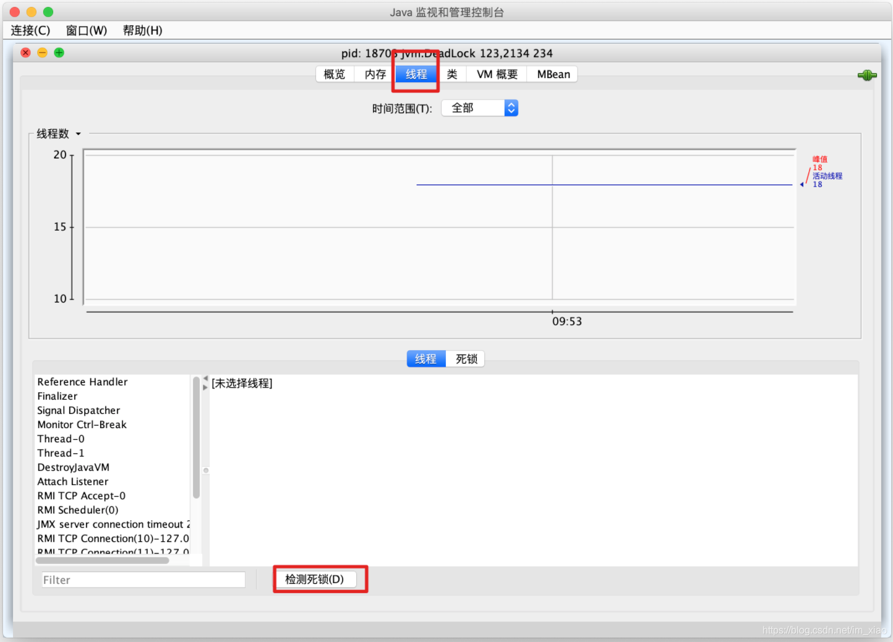This screenshot has height=642, width=893.
Task: Select Reference Handler thread
Action: [x=113, y=382]
